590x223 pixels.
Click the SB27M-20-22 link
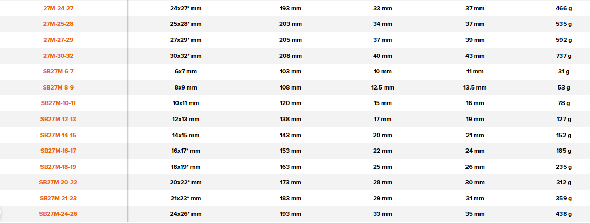tap(58, 182)
